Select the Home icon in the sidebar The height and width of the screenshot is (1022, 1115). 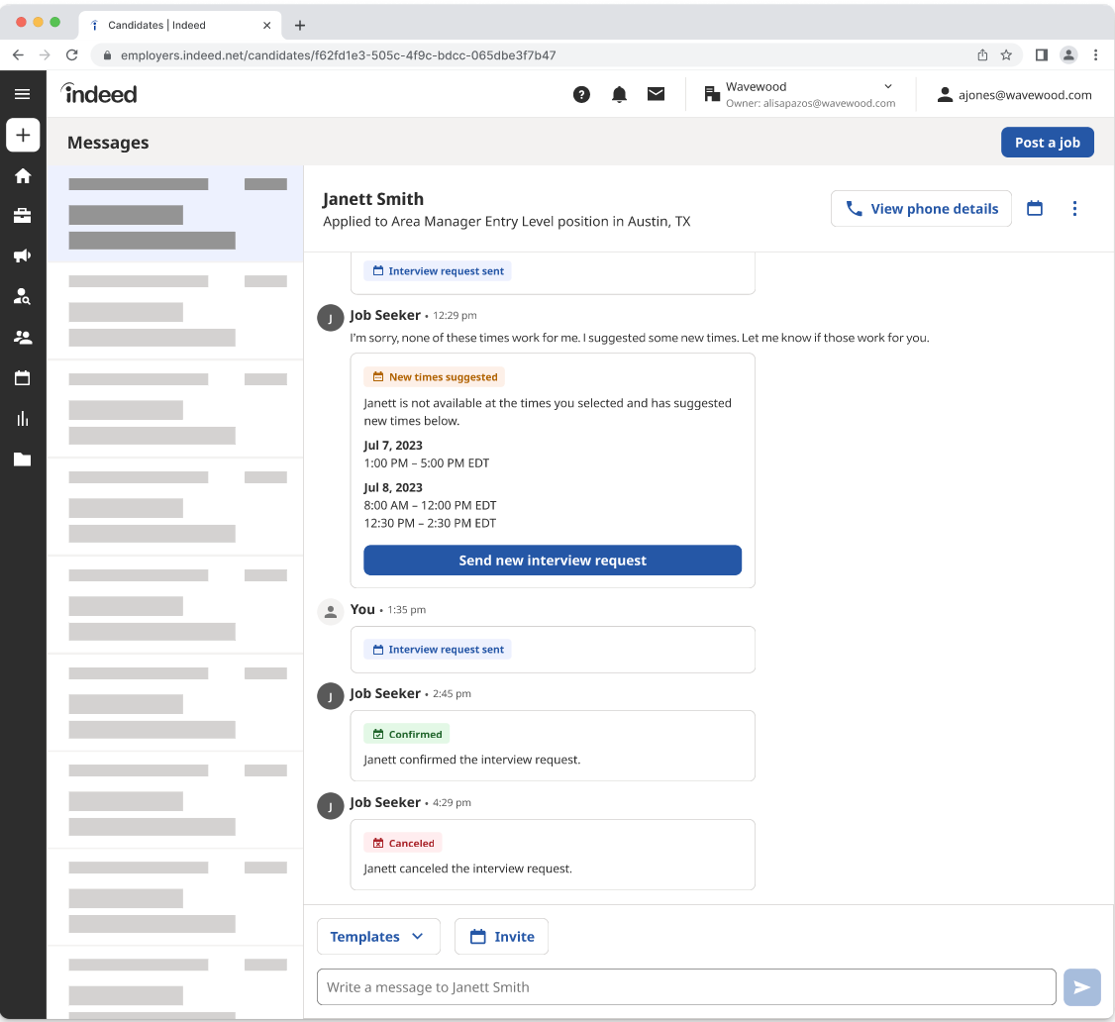pos(23,175)
